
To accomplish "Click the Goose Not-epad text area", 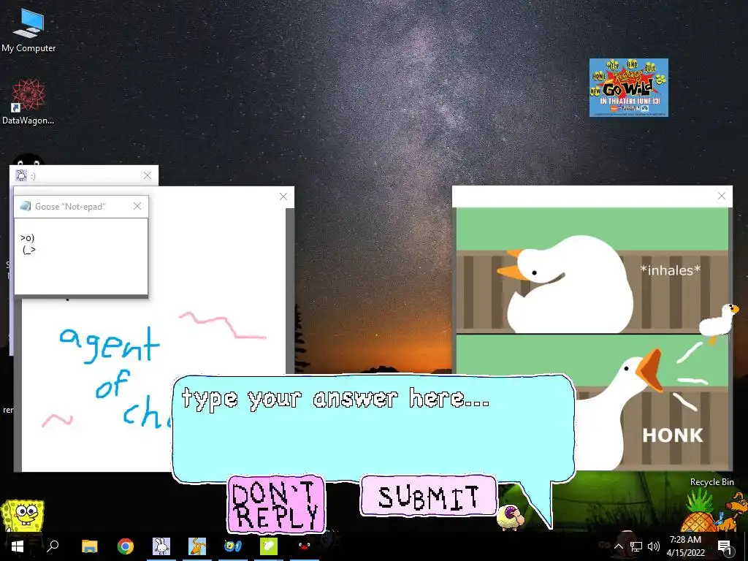I will click(x=81, y=256).
